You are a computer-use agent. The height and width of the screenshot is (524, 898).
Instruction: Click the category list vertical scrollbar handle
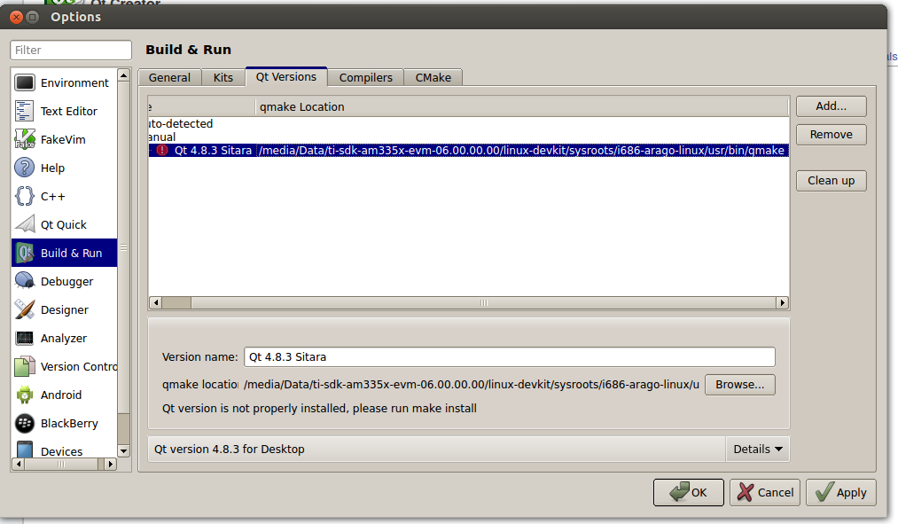(124, 247)
